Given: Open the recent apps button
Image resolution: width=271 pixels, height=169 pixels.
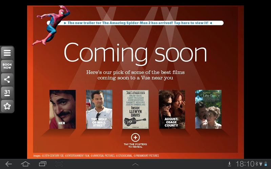Looking at the screenshot, I should [x=43, y=164].
